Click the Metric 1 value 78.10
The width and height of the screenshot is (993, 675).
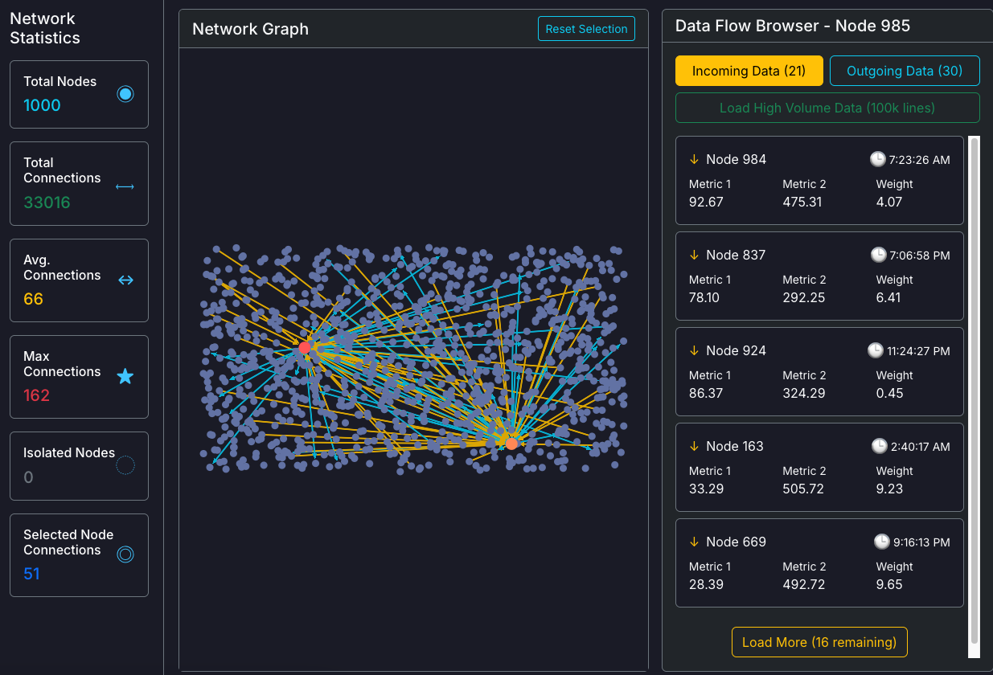(704, 297)
